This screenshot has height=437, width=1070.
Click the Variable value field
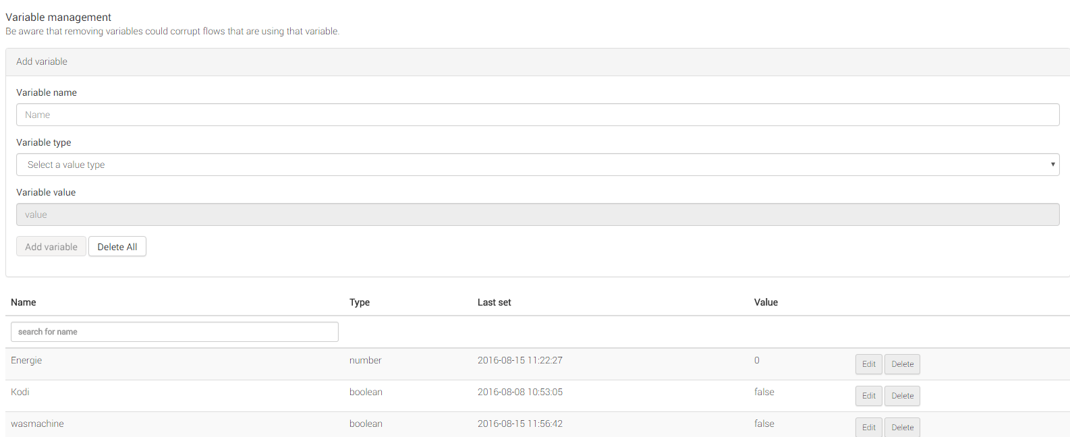pos(537,214)
